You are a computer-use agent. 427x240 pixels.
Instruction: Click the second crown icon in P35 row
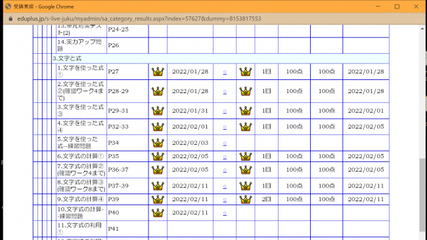tap(246, 156)
